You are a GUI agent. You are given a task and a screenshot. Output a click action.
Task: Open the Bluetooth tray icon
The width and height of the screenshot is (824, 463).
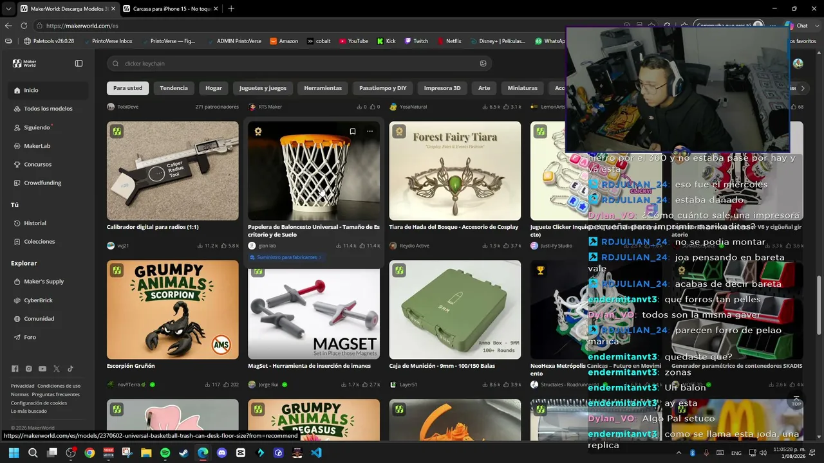(693, 453)
